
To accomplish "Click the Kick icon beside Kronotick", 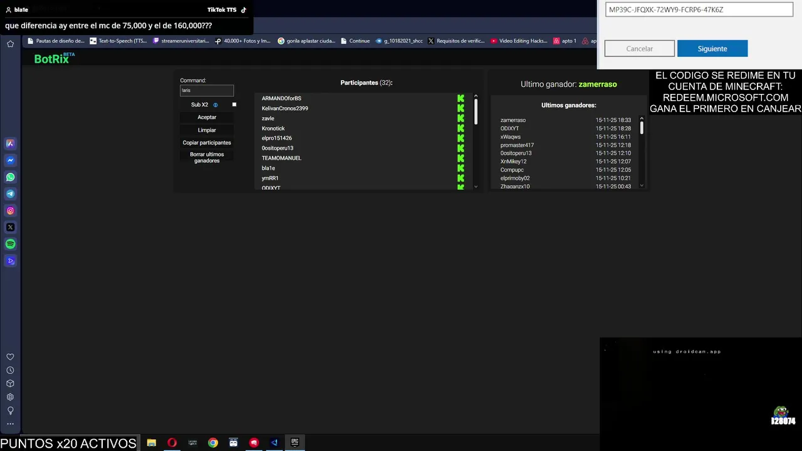I will tap(461, 128).
